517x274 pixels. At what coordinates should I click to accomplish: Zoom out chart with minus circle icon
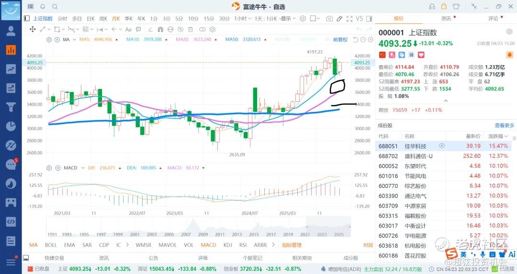[363, 40]
